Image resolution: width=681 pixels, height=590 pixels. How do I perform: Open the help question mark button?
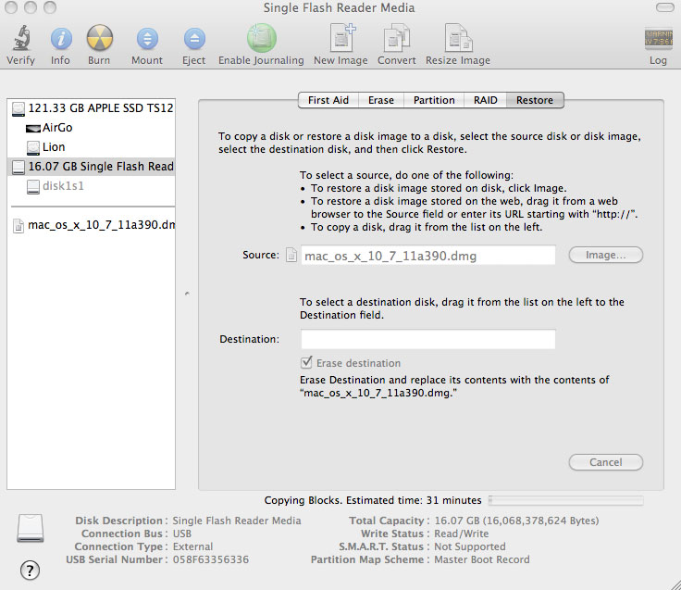click(x=31, y=569)
